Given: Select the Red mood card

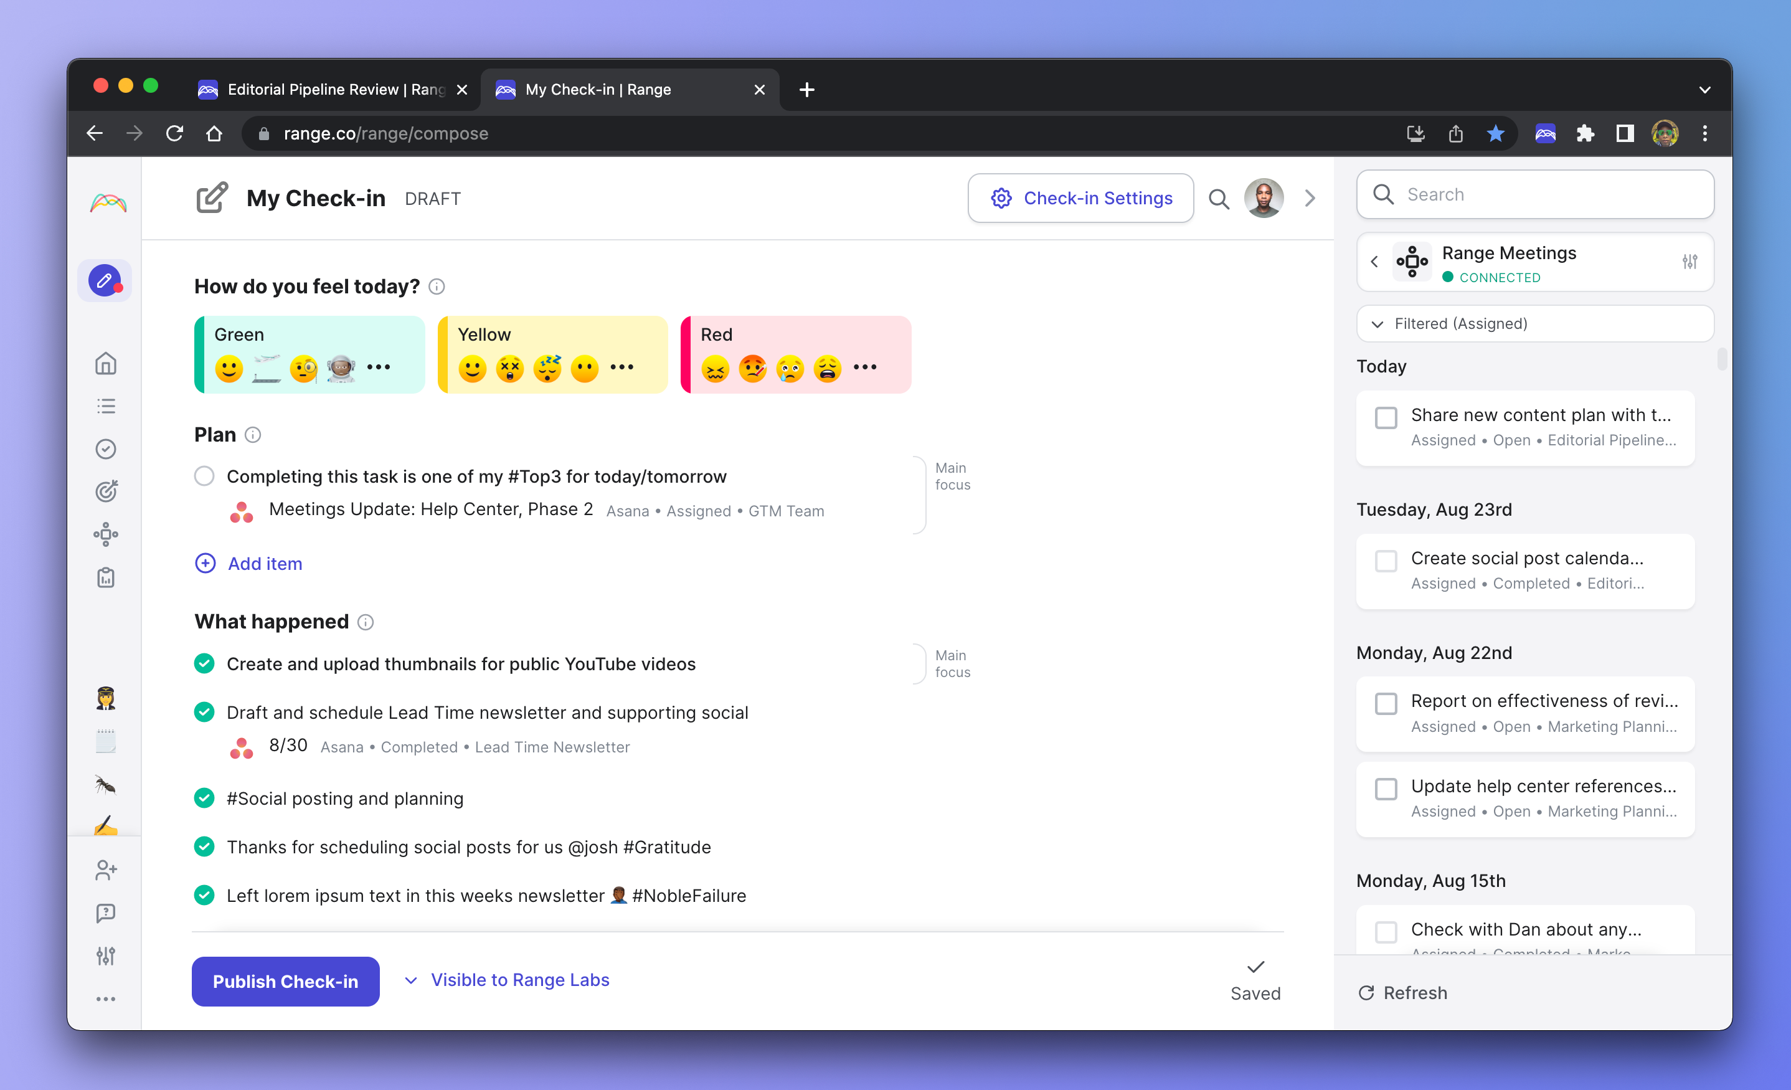Looking at the screenshot, I should (796, 355).
